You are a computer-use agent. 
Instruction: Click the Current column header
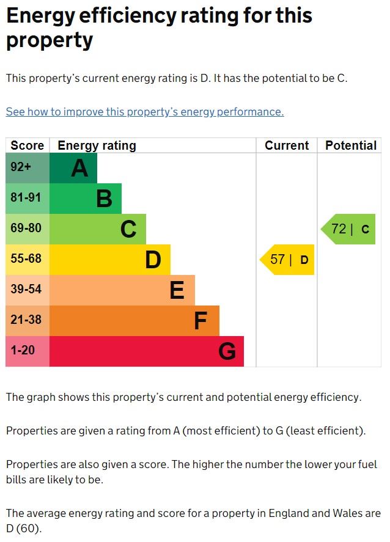coord(287,145)
